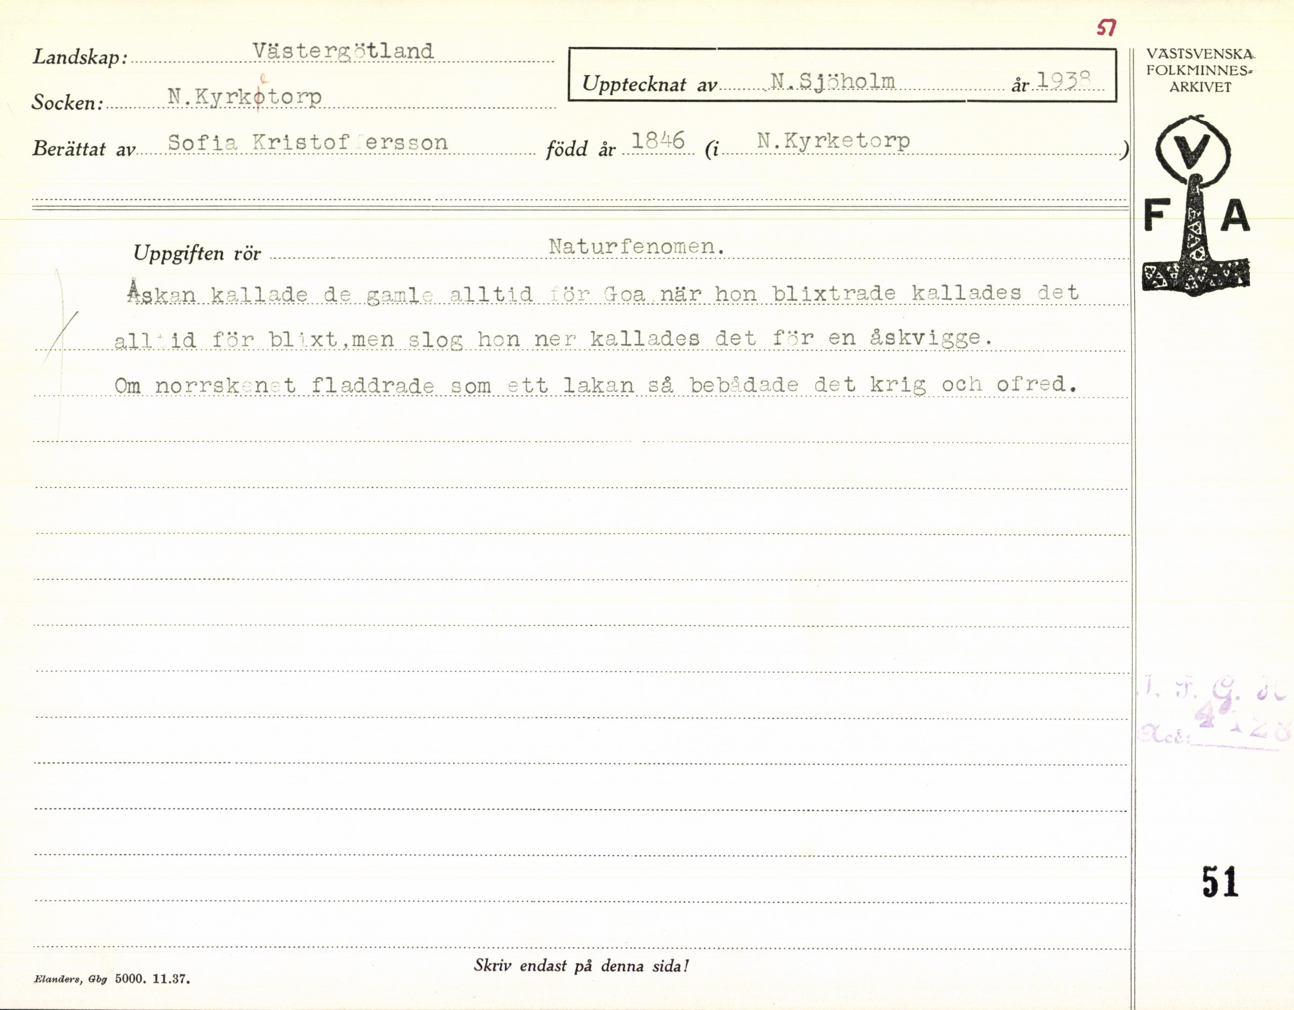Screen dimensions: 1294x1010
Task: Click the Socken field value N.Kyrketorp
Action: (x=244, y=96)
